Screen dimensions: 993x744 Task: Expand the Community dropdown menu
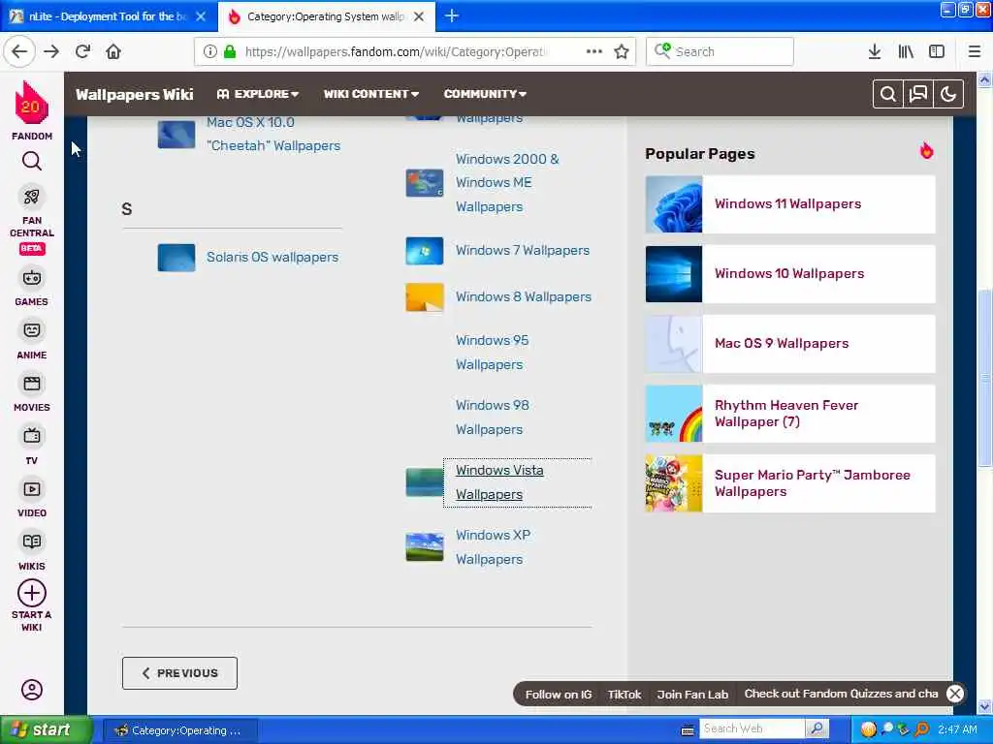pos(485,94)
